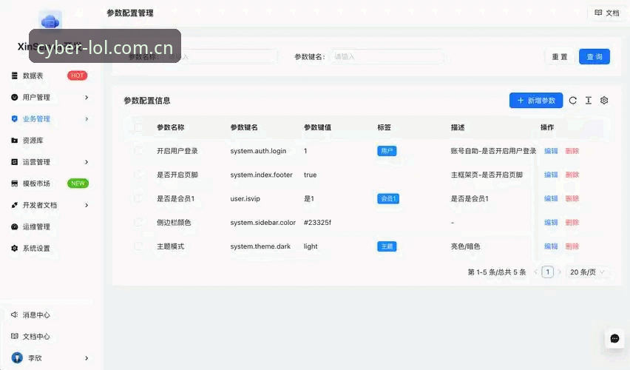Expand the 运营管理 submenu chevron
The image size is (630, 370).
(87, 161)
